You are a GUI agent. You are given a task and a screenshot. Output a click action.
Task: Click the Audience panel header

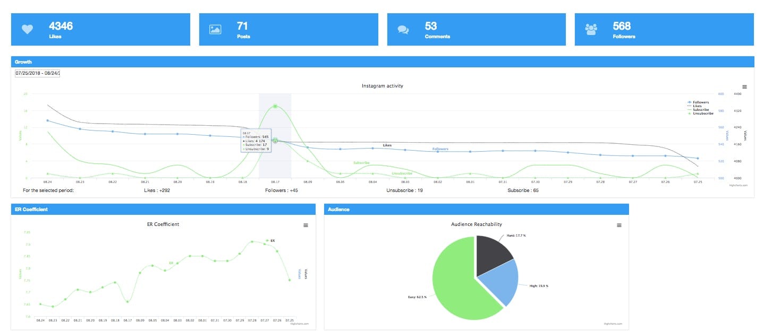[477, 209]
